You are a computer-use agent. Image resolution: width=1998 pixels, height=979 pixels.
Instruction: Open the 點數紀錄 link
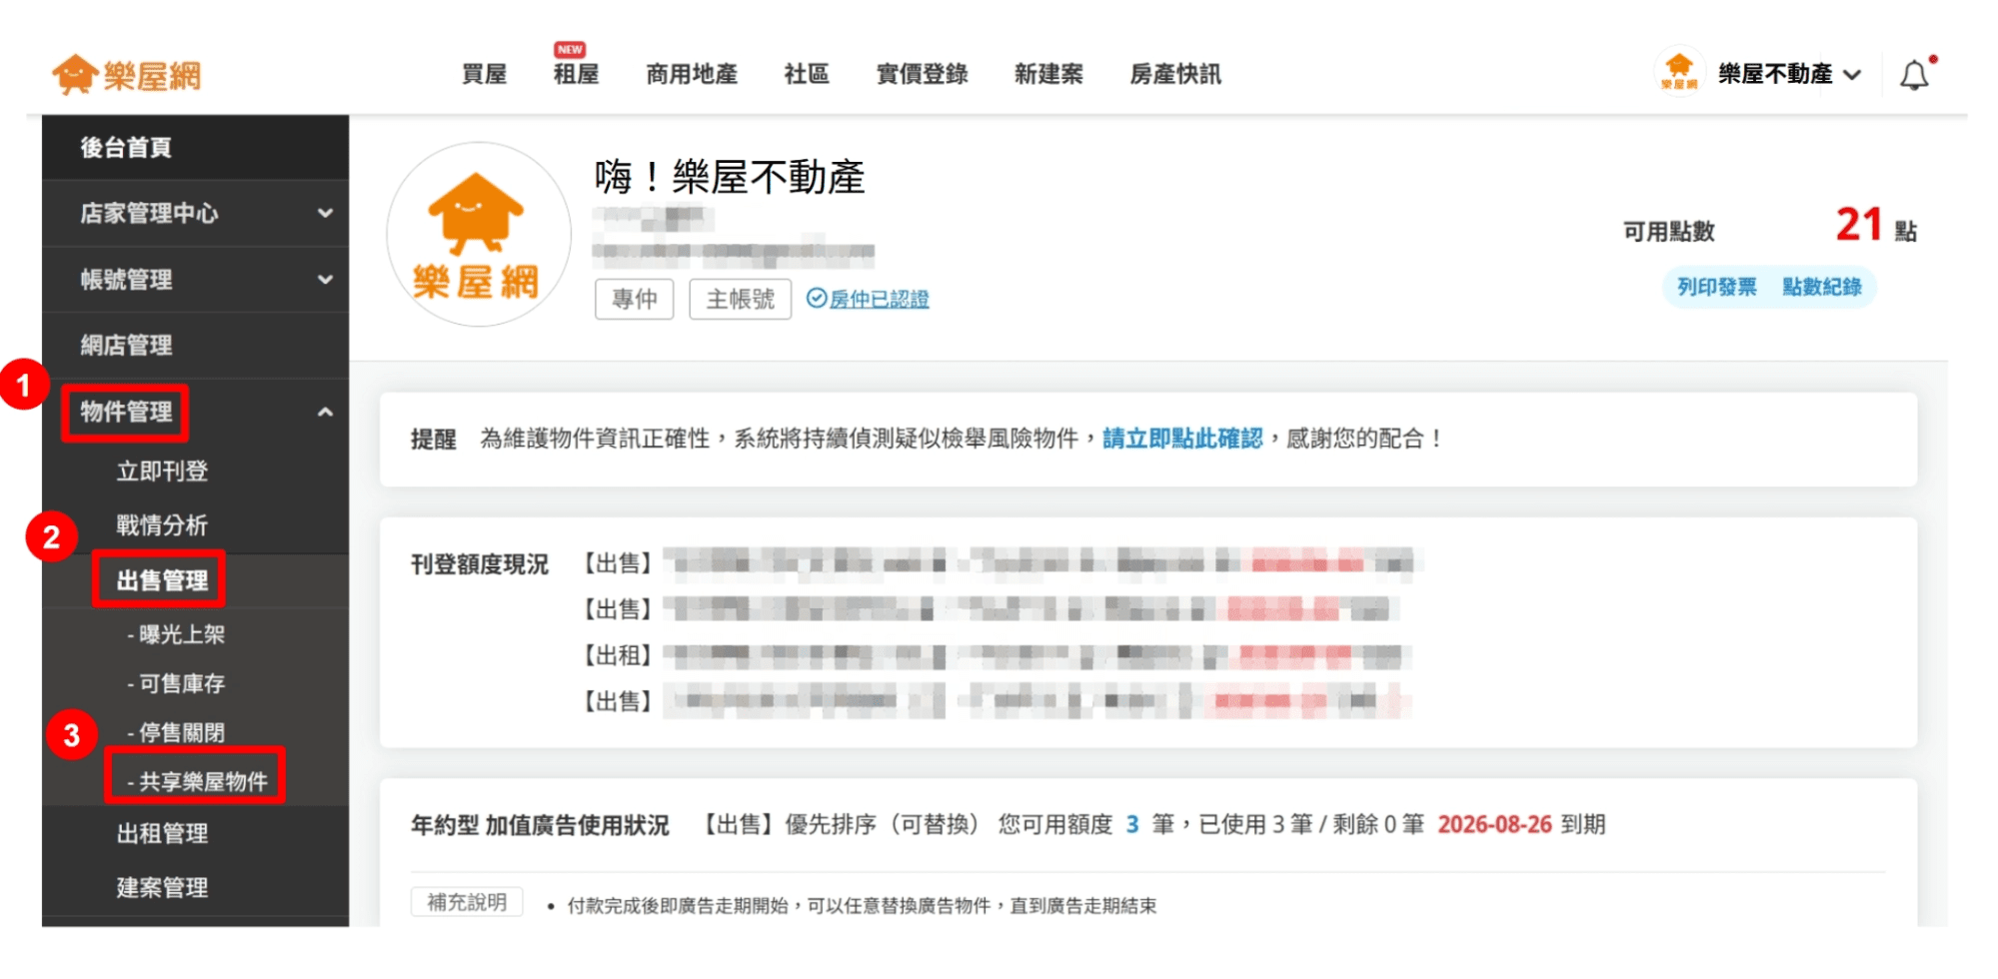(x=1822, y=288)
